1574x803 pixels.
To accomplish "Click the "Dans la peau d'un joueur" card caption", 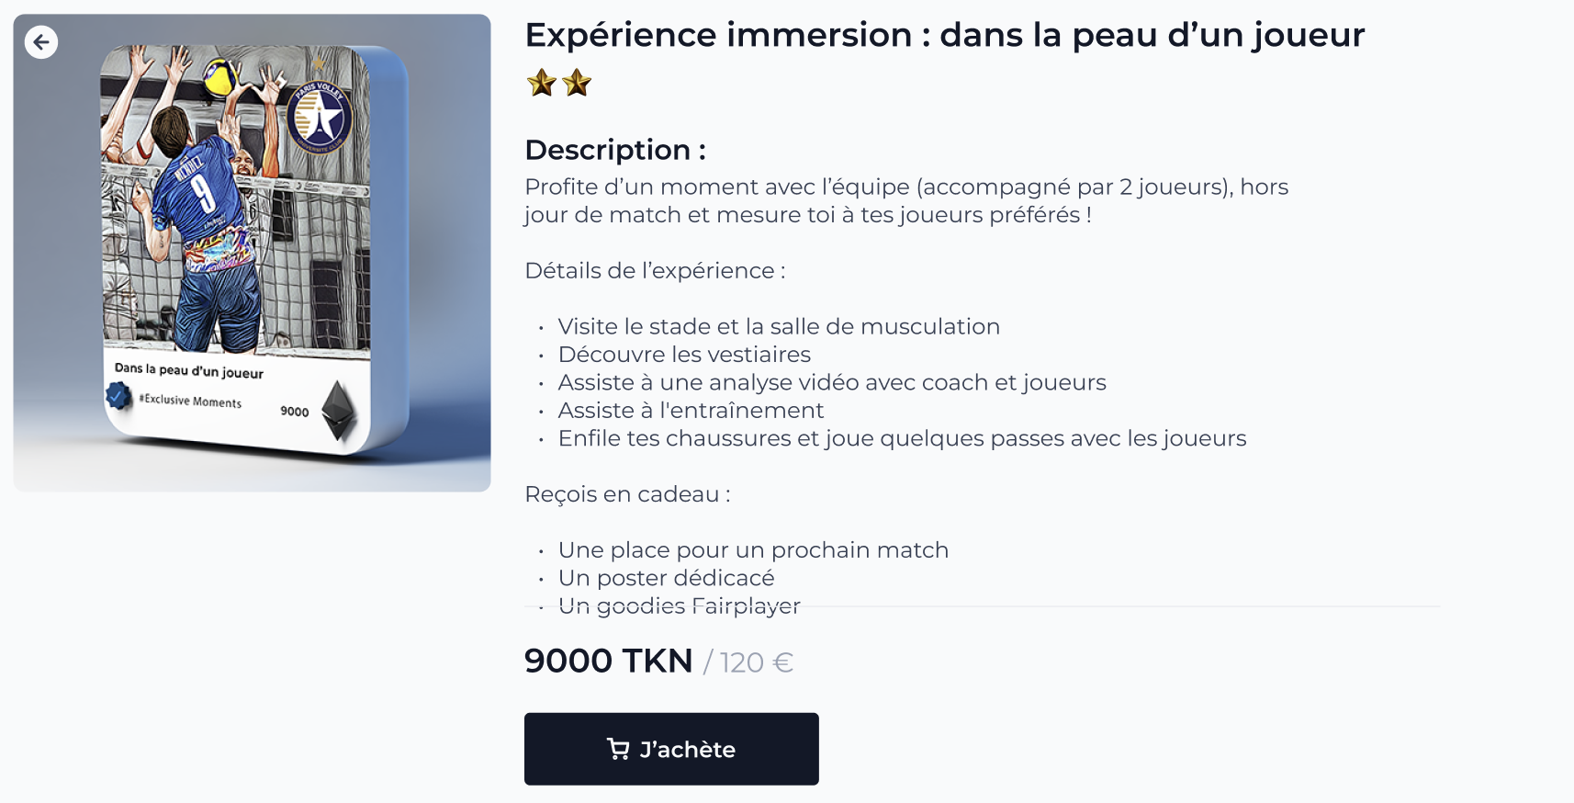I will coord(189,370).
